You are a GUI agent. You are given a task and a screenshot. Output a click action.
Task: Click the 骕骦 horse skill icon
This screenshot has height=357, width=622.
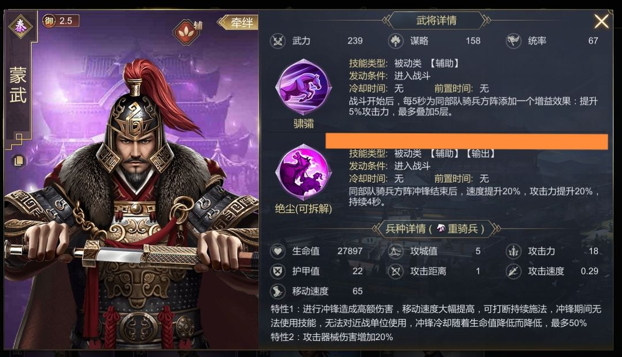304,88
